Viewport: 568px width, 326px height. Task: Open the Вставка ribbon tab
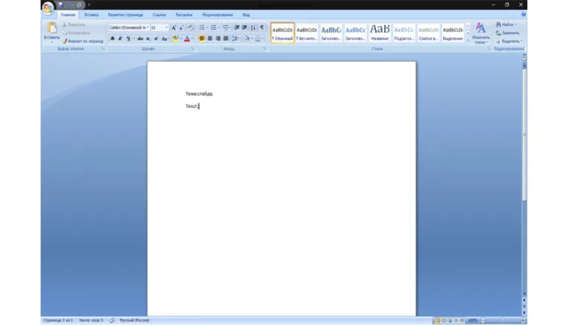91,15
